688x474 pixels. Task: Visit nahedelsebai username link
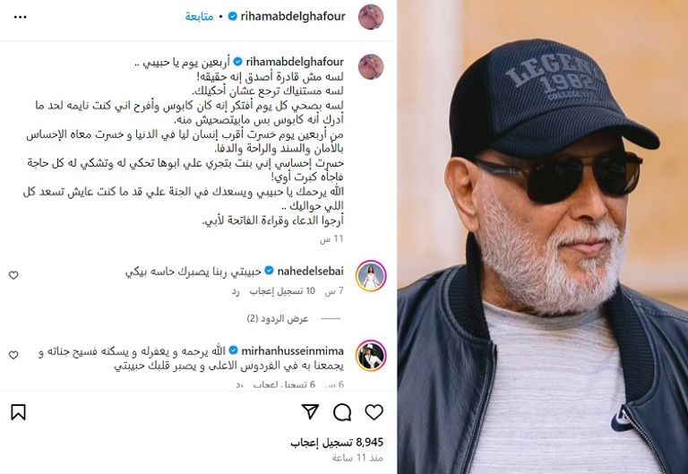[310, 271]
